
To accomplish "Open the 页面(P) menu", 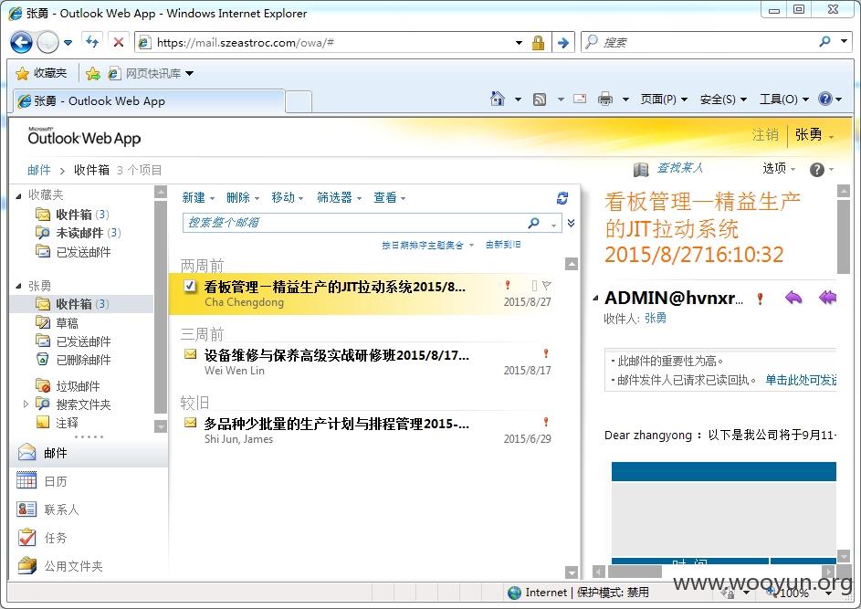I will [x=664, y=100].
